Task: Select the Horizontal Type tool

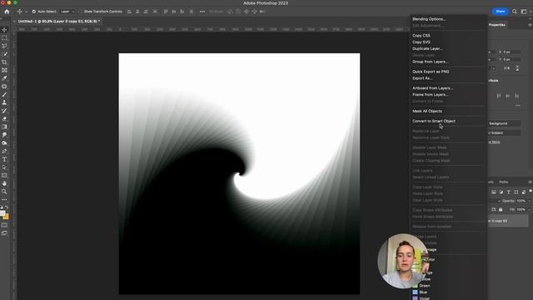Action: [4, 159]
